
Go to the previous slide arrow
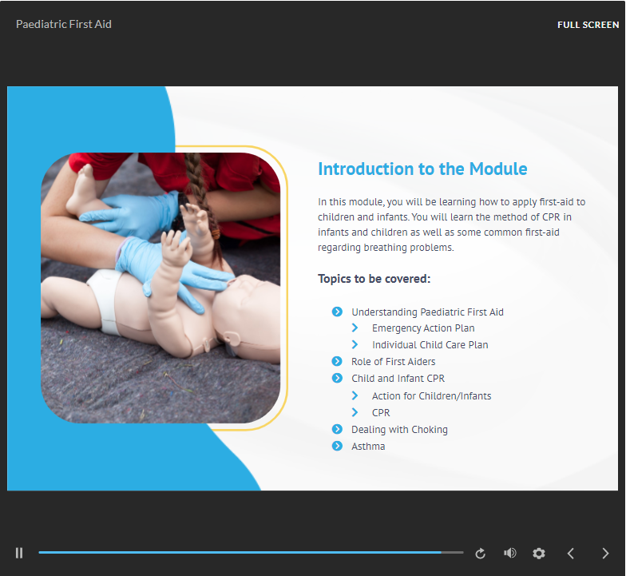pos(571,553)
